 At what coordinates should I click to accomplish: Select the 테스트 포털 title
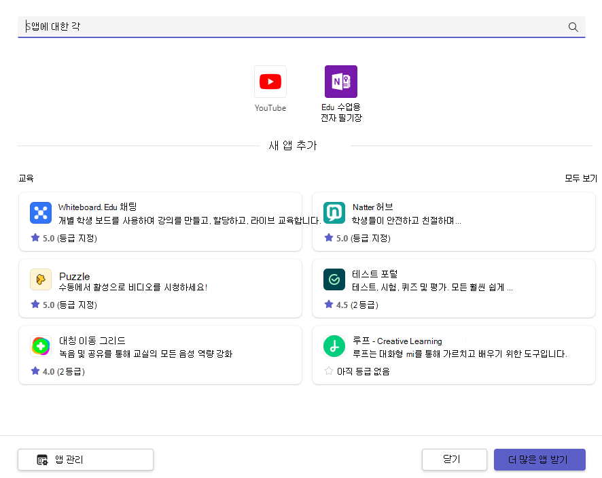pyautogui.click(x=374, y=274)
